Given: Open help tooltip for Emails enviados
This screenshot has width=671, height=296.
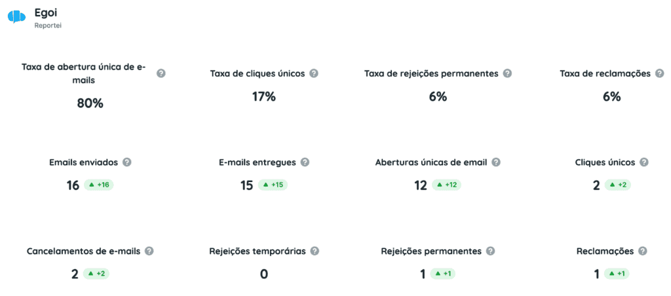Looking at the screenshot, I should tap(127, 162).
